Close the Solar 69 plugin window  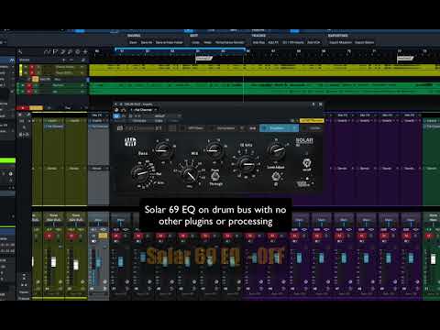point(321,104)
